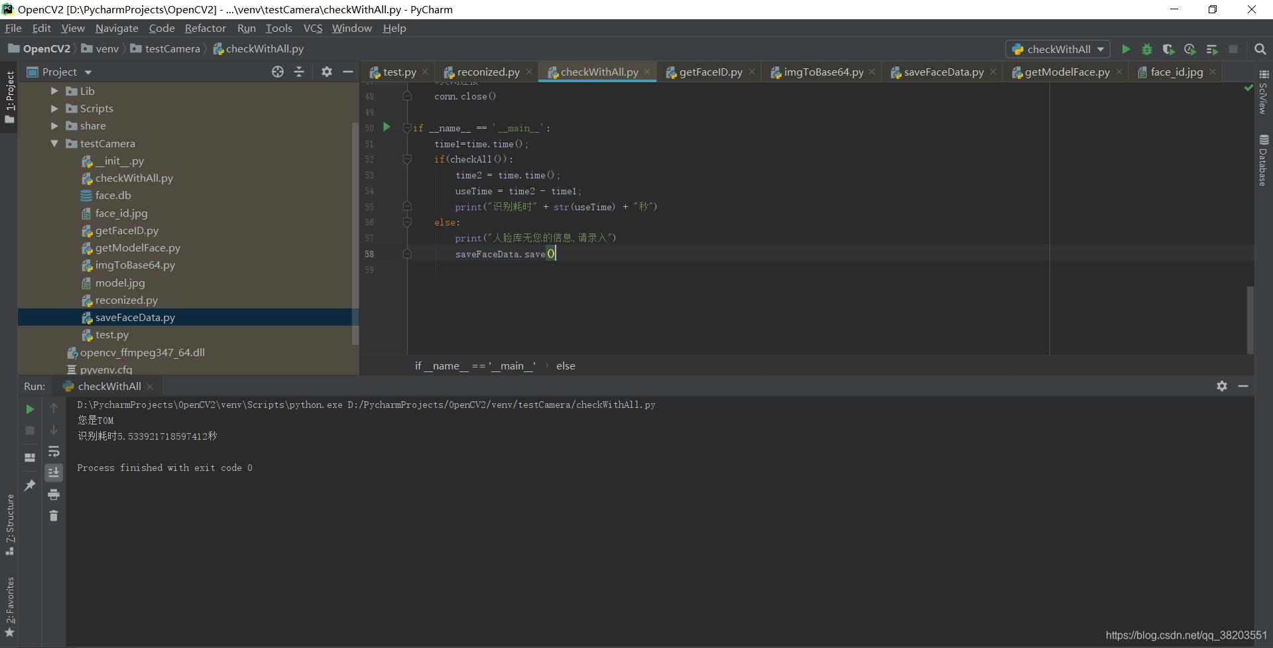
Task: Select opencv_ffmpeg347_64.dll file
Action: pyautogui.click(x=142, y=352)
